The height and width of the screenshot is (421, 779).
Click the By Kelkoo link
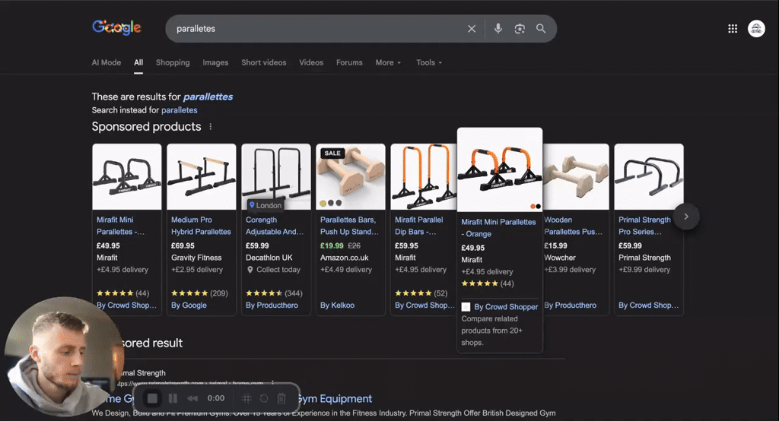[337, 305]
